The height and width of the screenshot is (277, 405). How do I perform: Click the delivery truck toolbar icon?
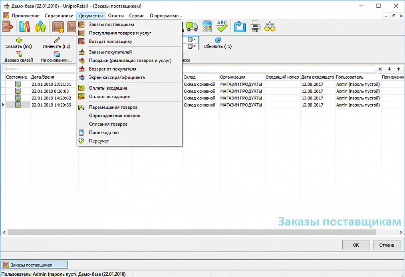click(192, 27)
